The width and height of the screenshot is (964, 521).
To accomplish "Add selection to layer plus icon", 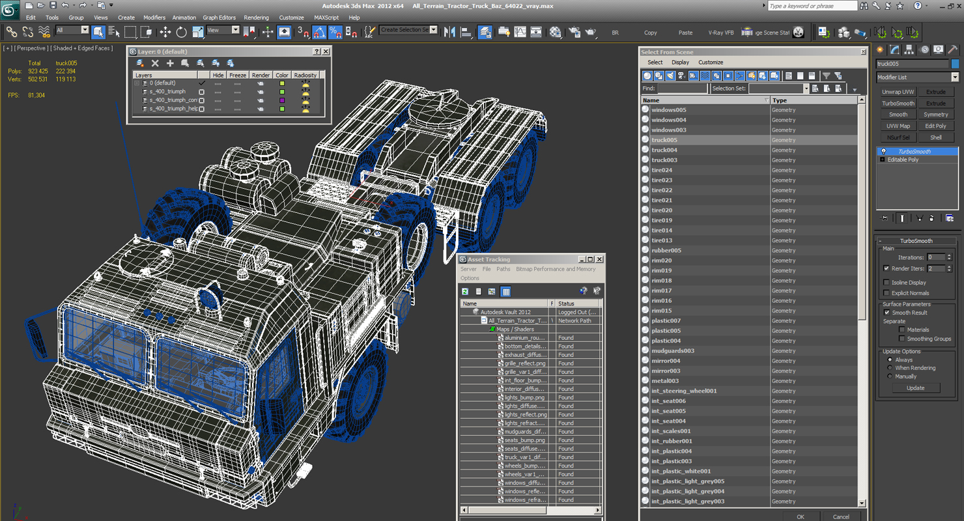I will click(x=170, y=63).
